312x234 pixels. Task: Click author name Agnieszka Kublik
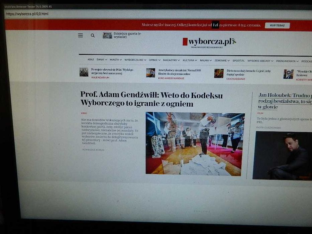[93, 150]
